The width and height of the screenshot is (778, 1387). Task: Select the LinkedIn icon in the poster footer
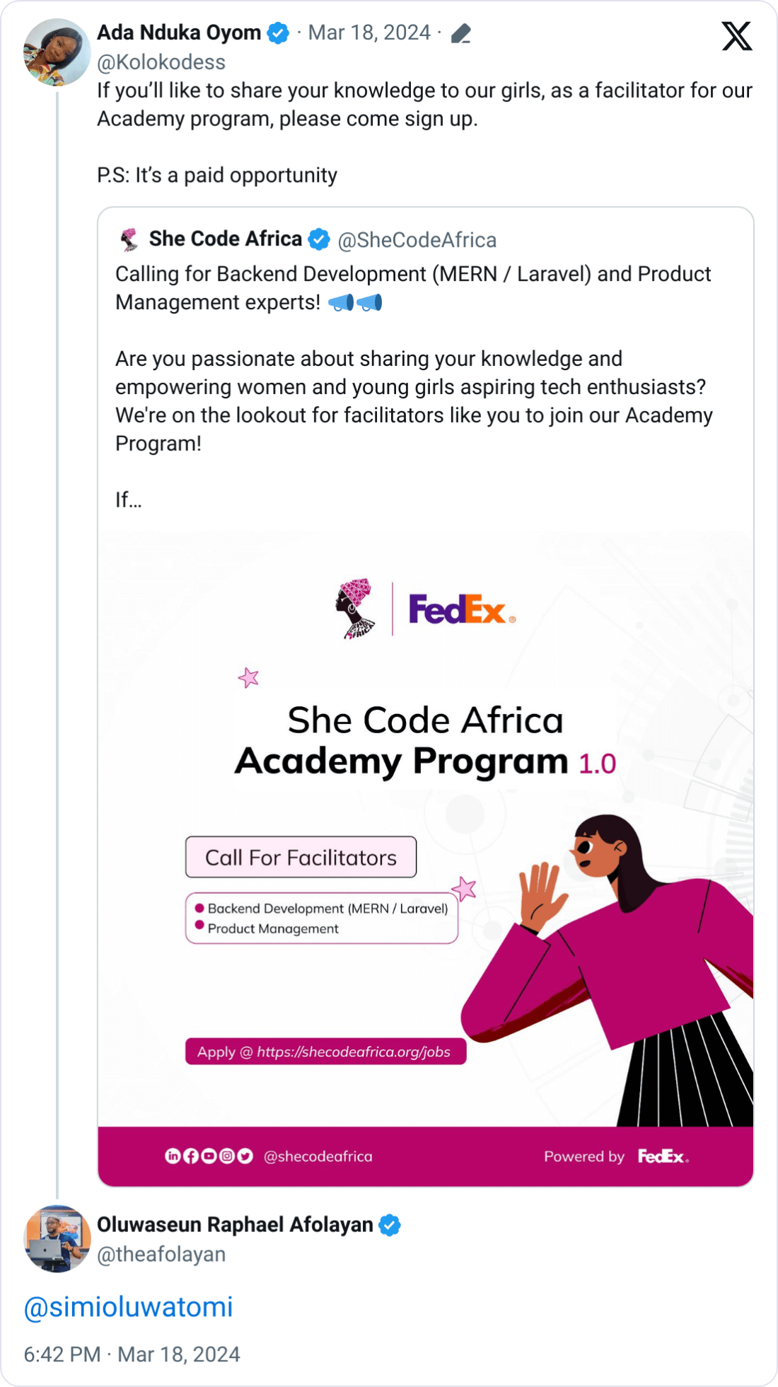pyautogui.click(x=172, y=1156)
